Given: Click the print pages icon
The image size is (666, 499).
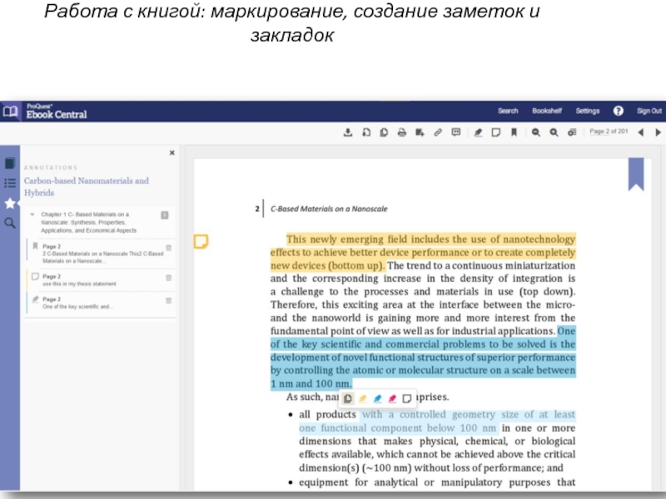Looking at the screenshot, I should (401, 132).
